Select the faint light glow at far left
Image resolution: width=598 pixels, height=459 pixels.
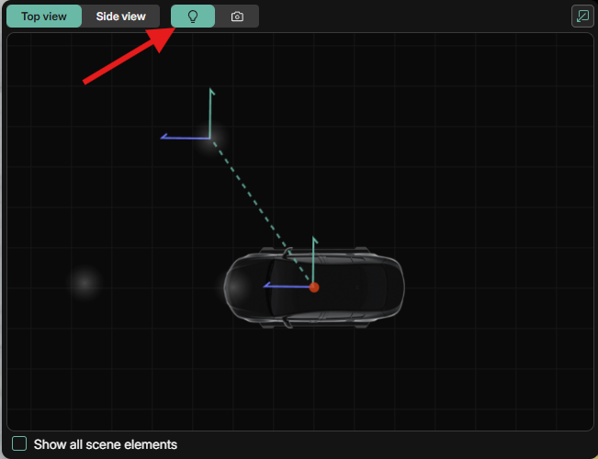tap(85, 283)
